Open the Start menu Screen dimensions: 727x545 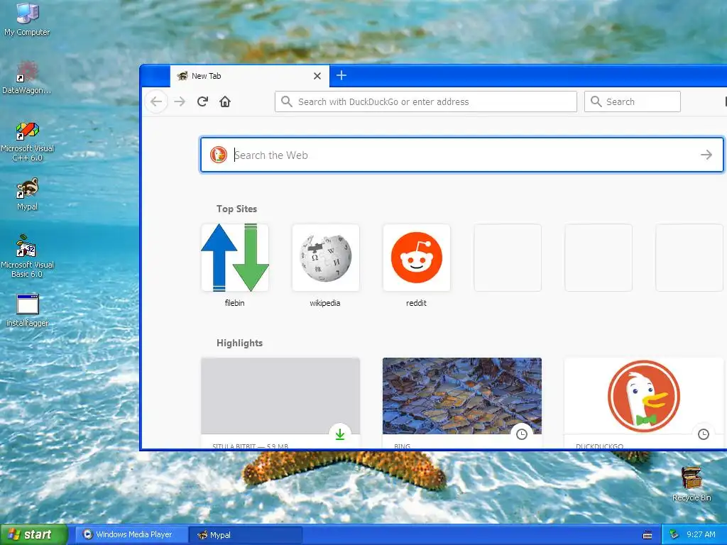pyautogui.click(x=33, y=534)
